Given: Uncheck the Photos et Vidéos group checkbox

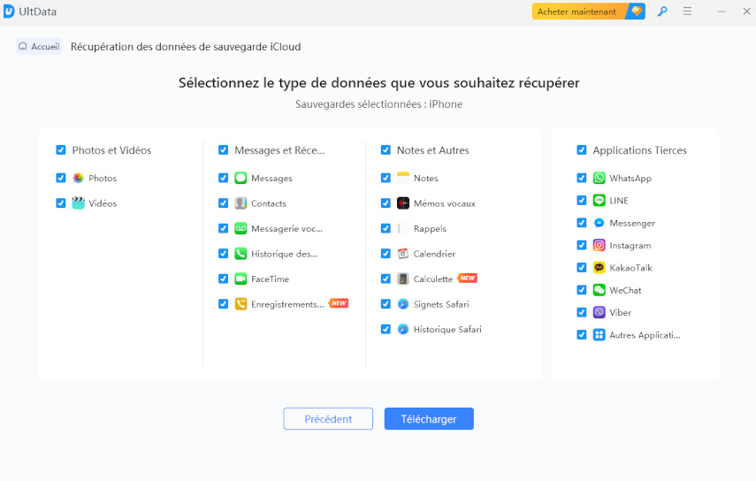Looking at the screenshot, I should pos(61,150).
